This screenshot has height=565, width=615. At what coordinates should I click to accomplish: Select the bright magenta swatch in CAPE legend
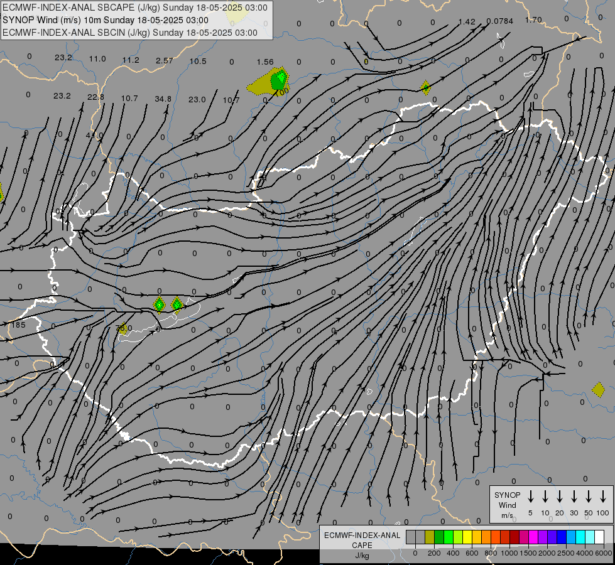tap(533, 537)
